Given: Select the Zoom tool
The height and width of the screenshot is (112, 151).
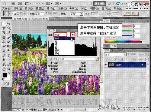Looking at the screenshot, I should [x=9, y=69].
